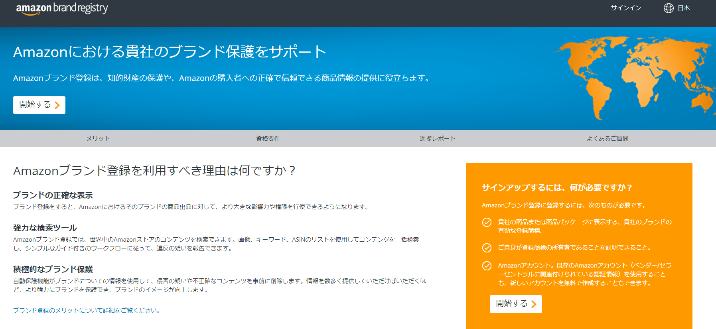Select the 資格要件 tab
Screen dimensions: 716x329
[268, 138]
